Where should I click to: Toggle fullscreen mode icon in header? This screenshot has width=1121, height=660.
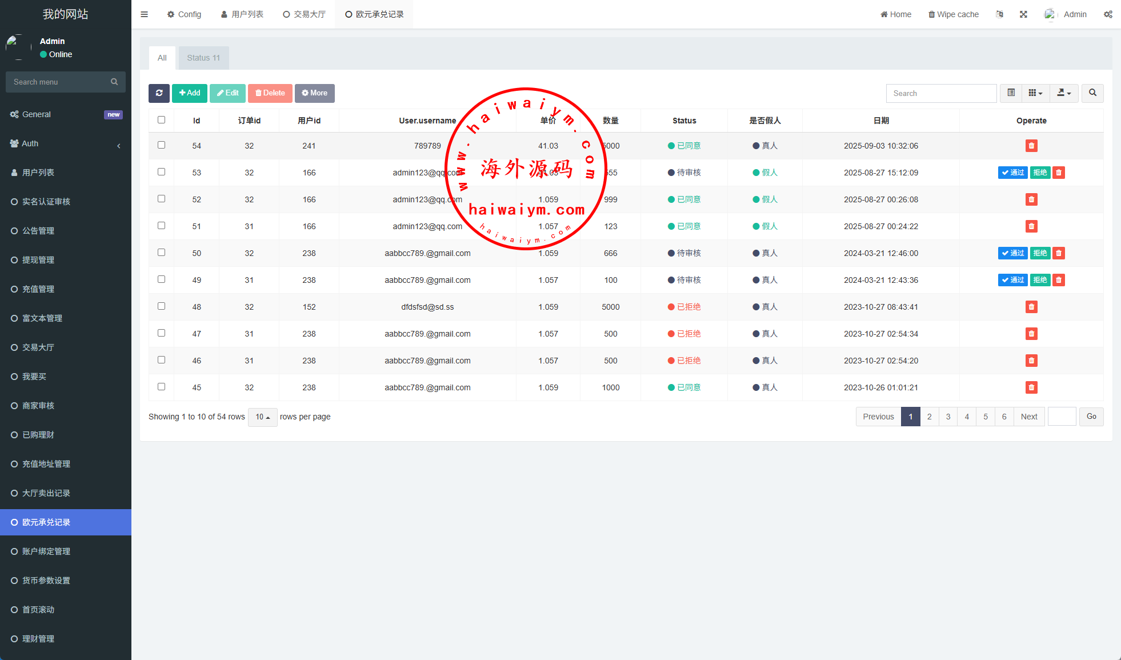(x=1023, y=14)
